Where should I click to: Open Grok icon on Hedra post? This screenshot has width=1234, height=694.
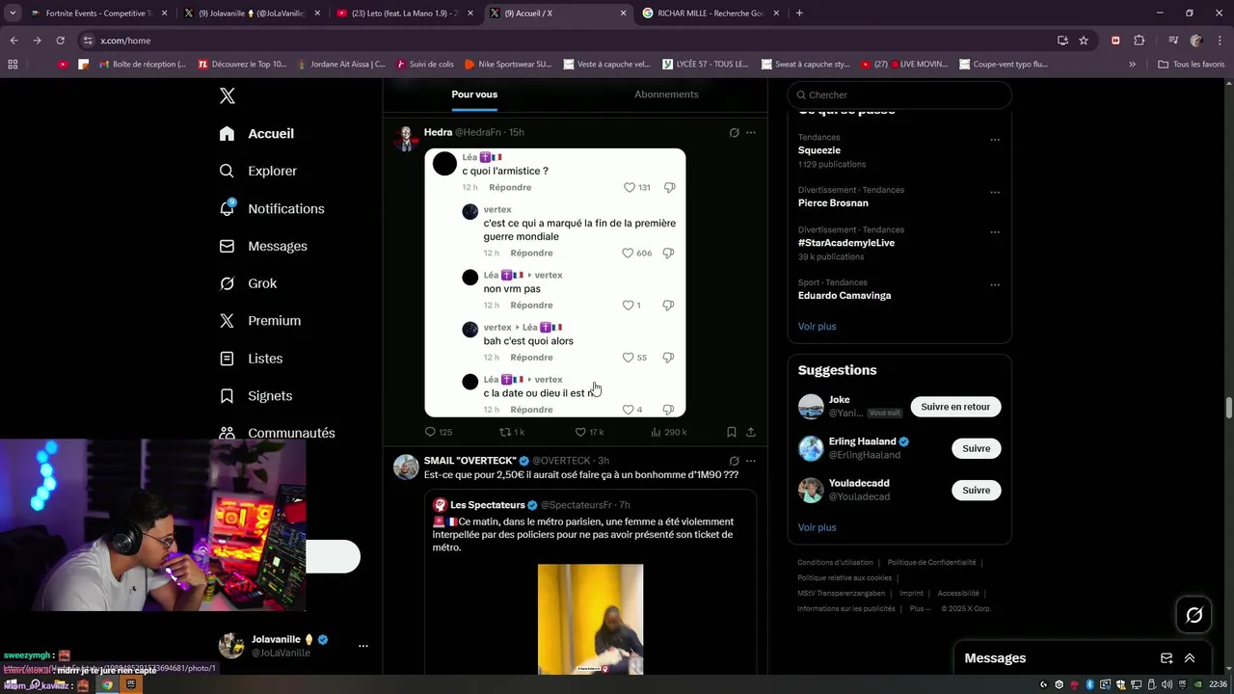pyautogui.click(x=734, y=133)
